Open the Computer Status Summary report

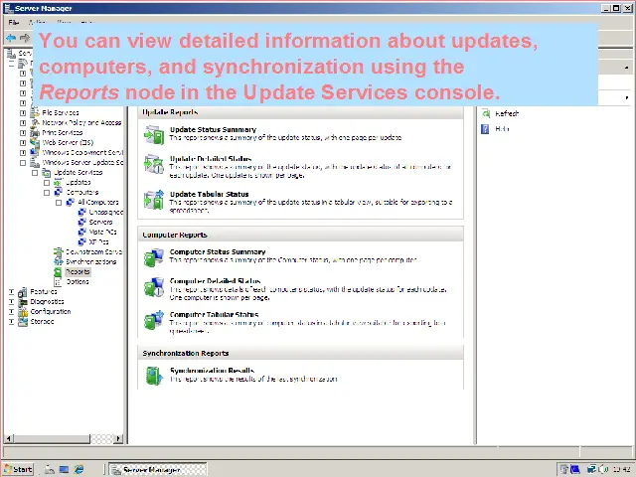pyautogui.click(x=218, y=251)
